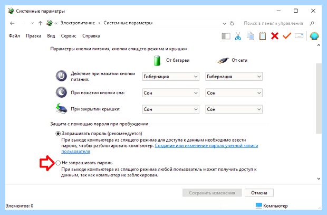The width and height of the screenshot is (327, 215).
Task: Select 'Запрашивать пароль (рекомендуется)' radio button
Action: click(58, 134)
